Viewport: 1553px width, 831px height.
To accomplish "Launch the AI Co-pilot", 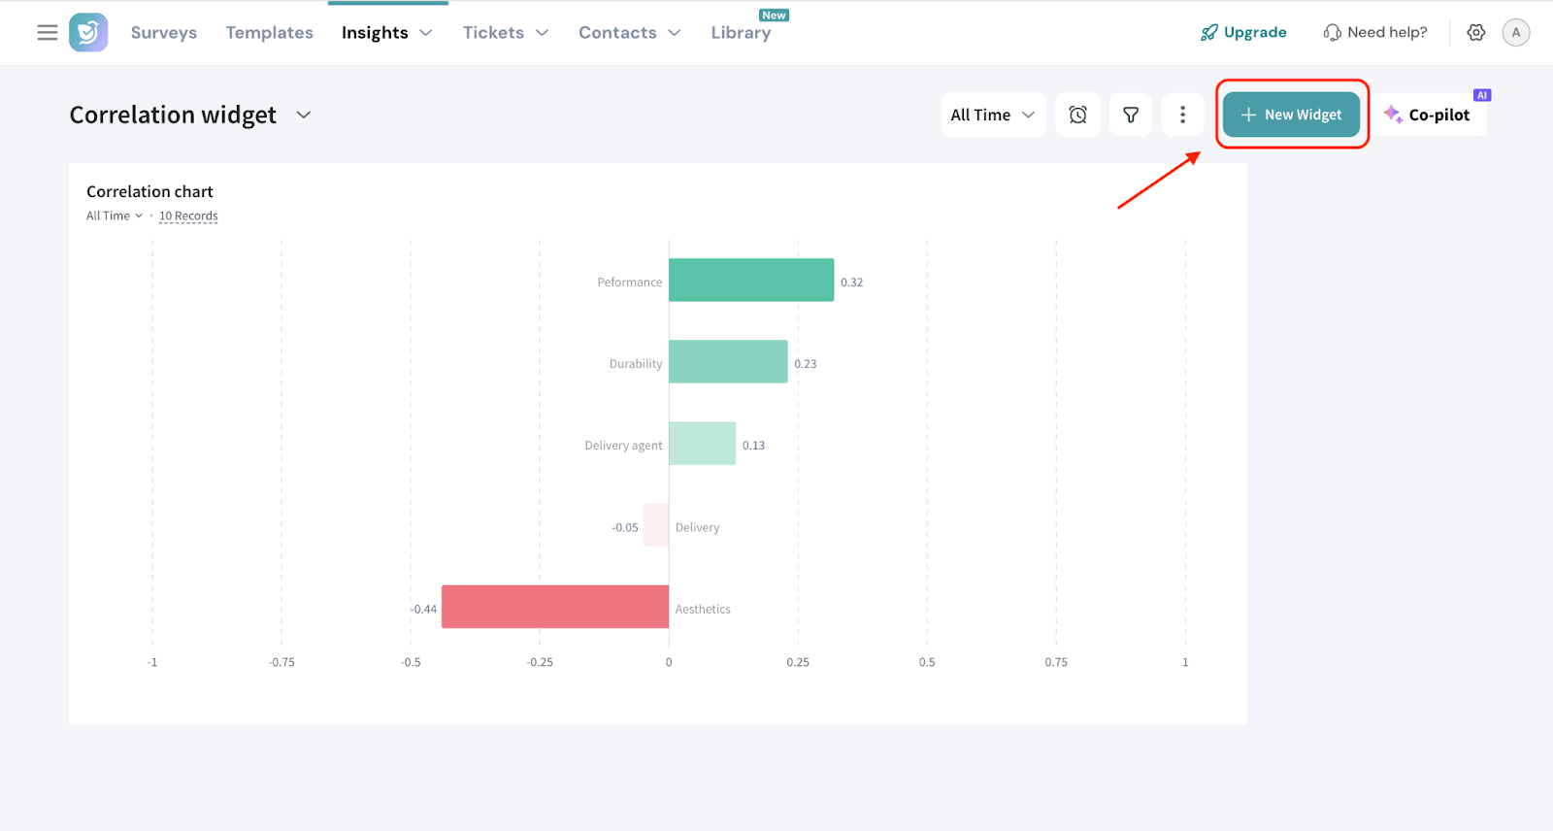I will coord(1428,115).
